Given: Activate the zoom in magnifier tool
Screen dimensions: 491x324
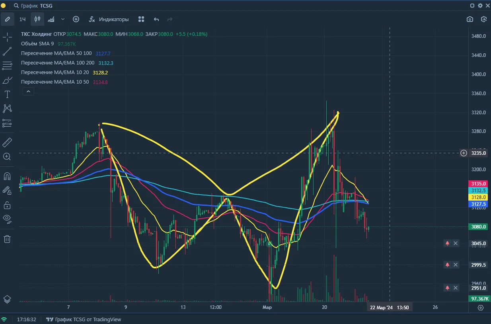Looking at the screenshot, I should 7,156.
